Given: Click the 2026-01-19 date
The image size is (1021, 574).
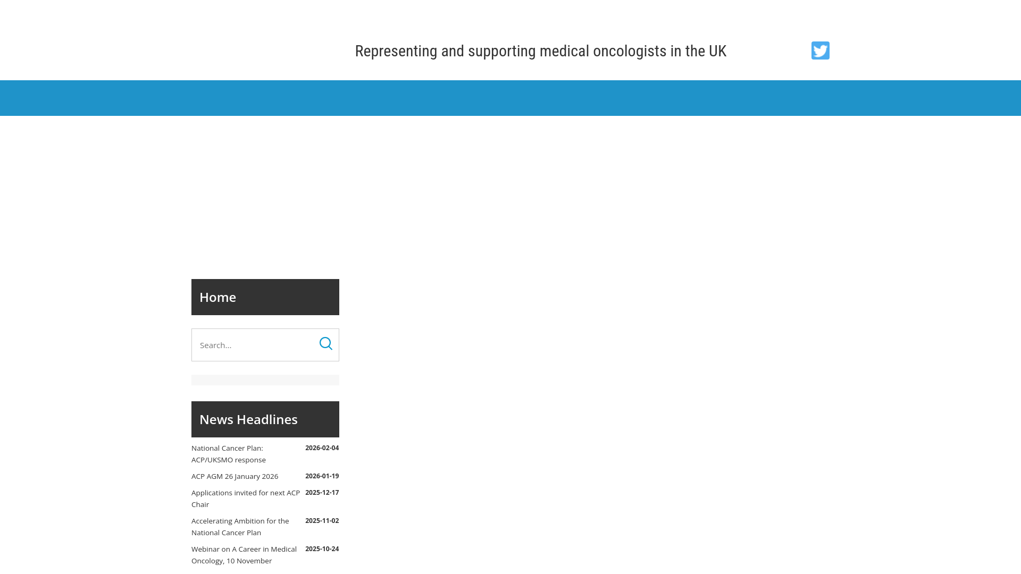Looking at the screenshot, I should pos(322,476).
